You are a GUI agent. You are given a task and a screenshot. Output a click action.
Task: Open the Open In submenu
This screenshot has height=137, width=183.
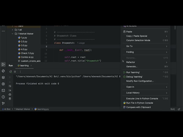tap(146, 87)
